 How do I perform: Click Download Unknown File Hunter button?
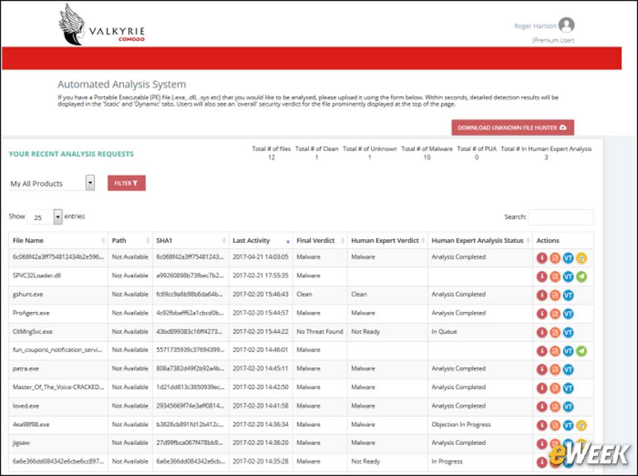pyautogui.click(x=512, y=127)
